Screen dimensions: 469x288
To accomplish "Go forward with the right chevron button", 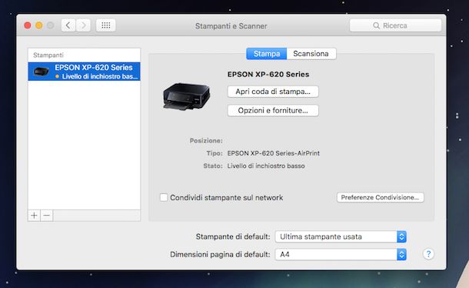I will [83, 25].
